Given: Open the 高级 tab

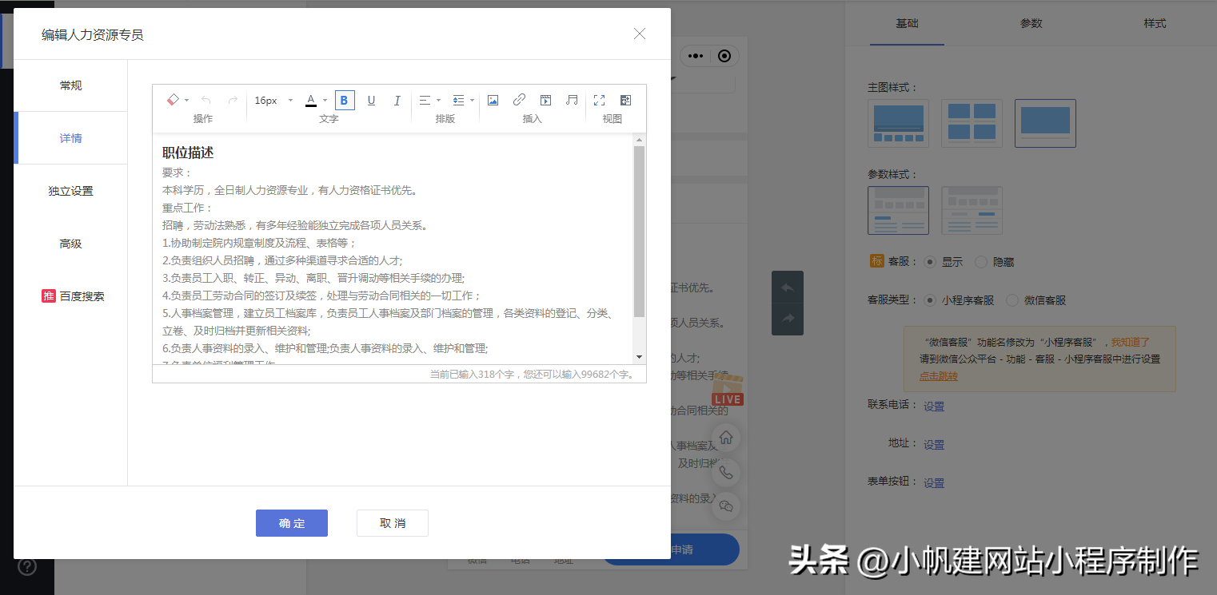Looking at the screenshot, I should pyautogui.click(x=70, y=244).
